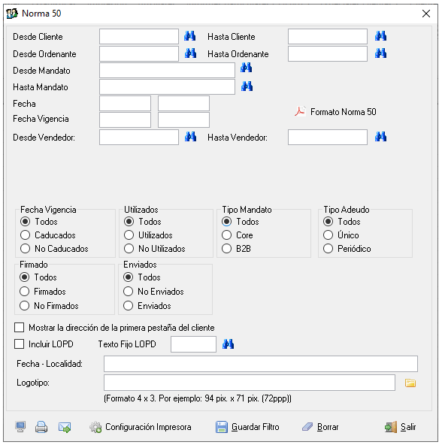This screenshot has width=442, height=445.
Task: Click the Guardar Filtro button
Action: (247, 427)
